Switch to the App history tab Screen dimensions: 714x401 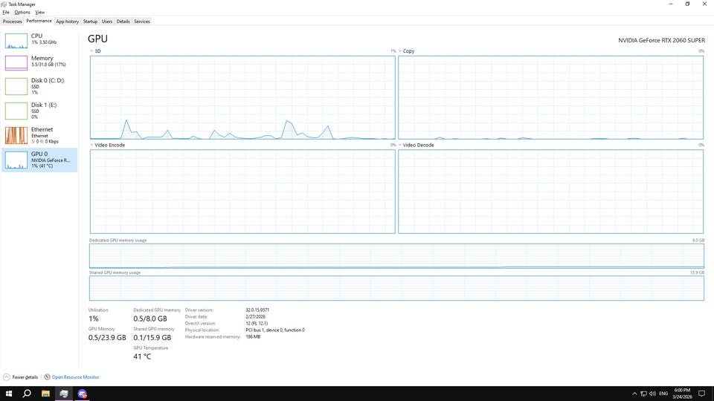[x=68, y=22]
